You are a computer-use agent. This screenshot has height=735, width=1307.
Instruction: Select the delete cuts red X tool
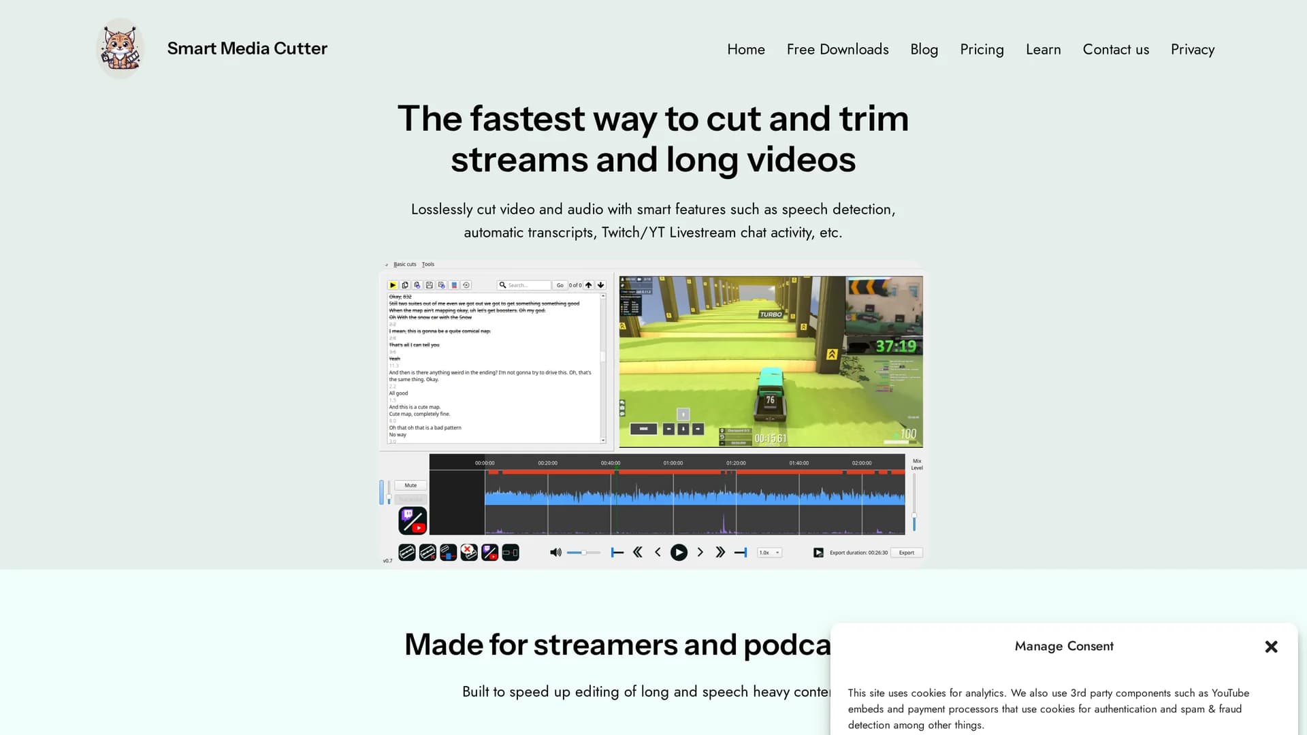coord(469,553)
